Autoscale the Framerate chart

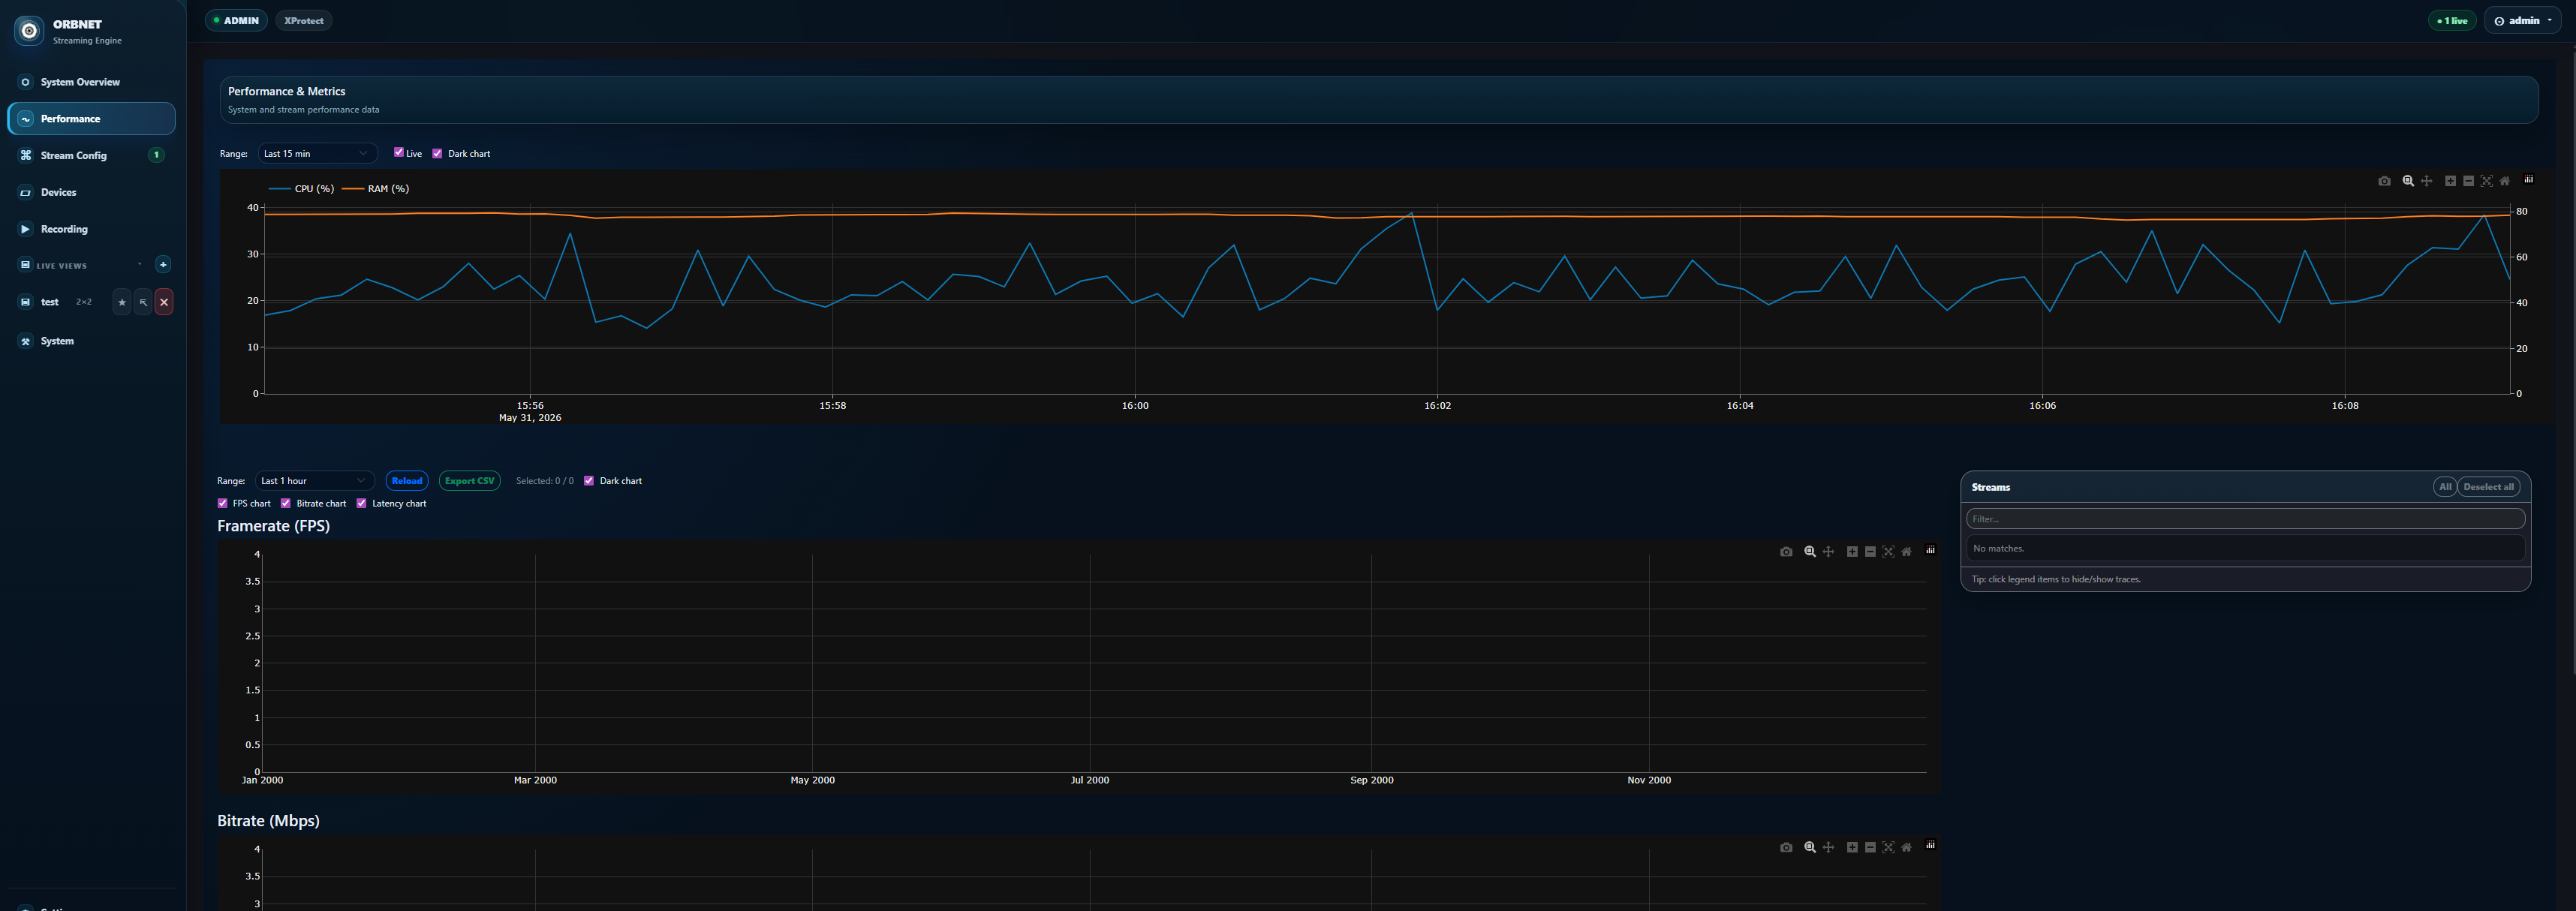pyautogui.click(x=1888, y=552)
